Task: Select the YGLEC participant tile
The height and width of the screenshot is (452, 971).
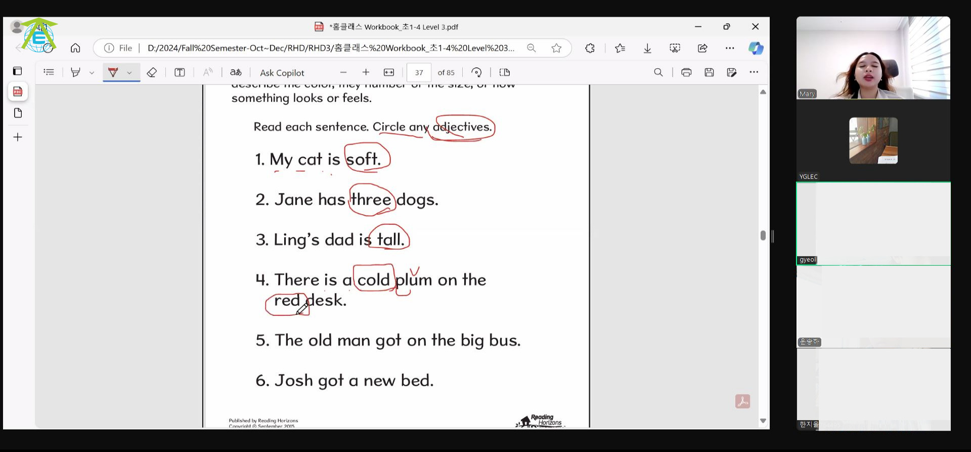Action: (873, 141)
